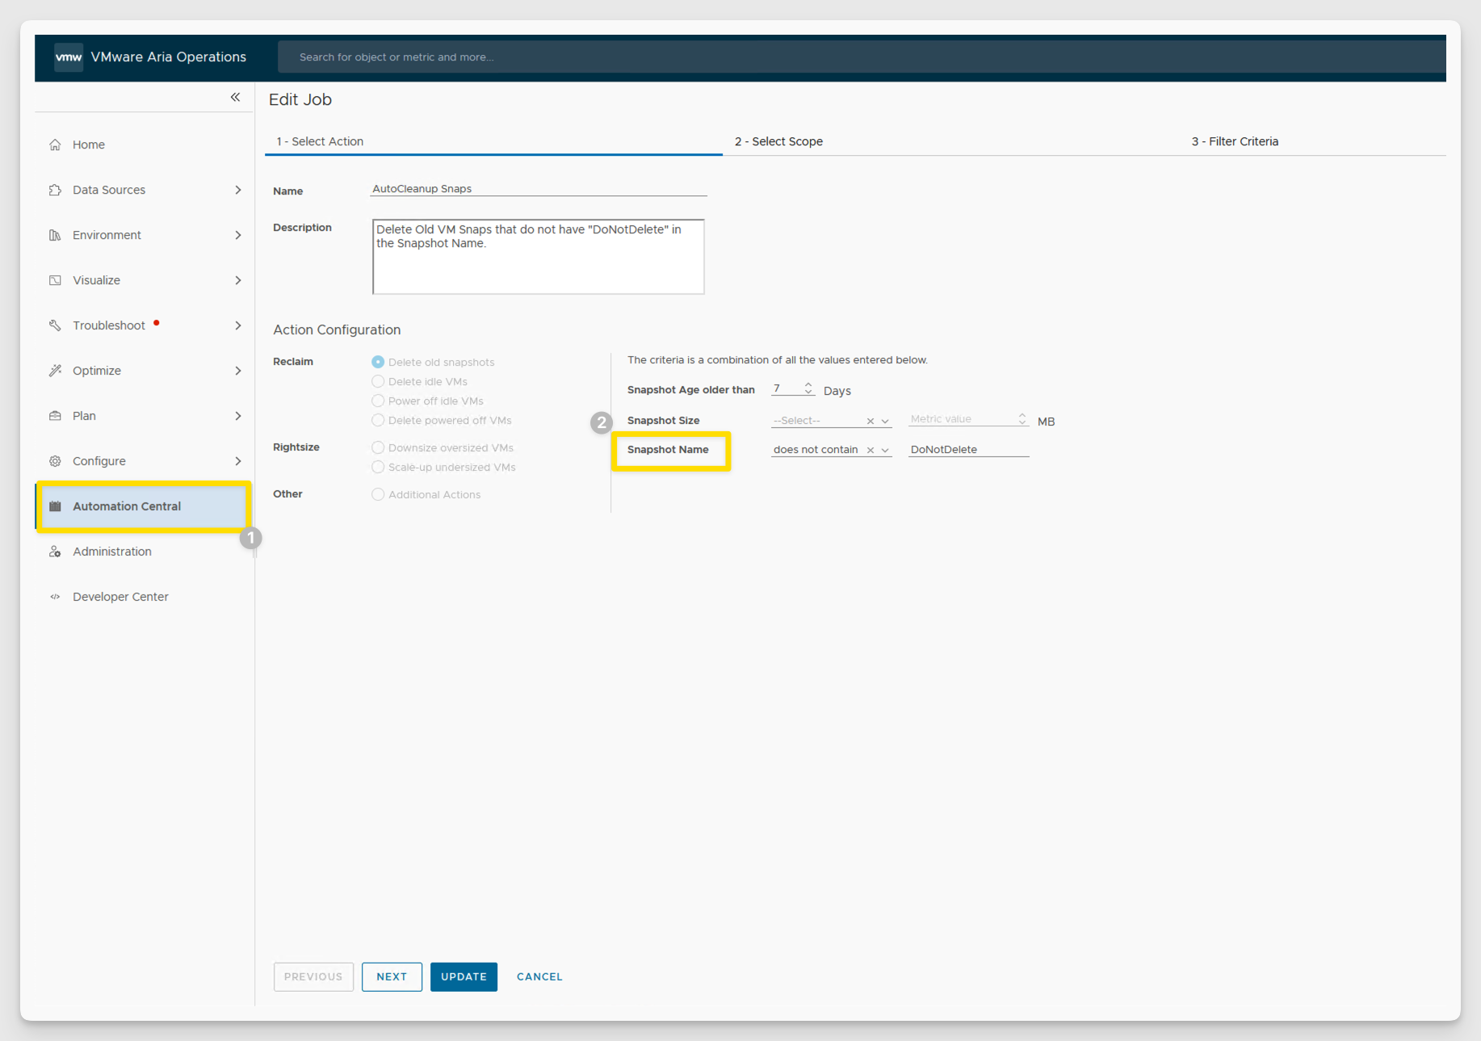Click the CANCEL link
The image size is (1481, 1041).
pyautogui.click(x=539, y=976)
